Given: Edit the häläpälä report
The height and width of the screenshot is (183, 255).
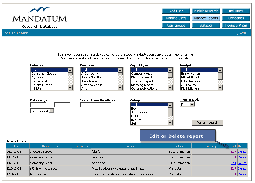Looking at the screenshot, I should pos(233,157).
